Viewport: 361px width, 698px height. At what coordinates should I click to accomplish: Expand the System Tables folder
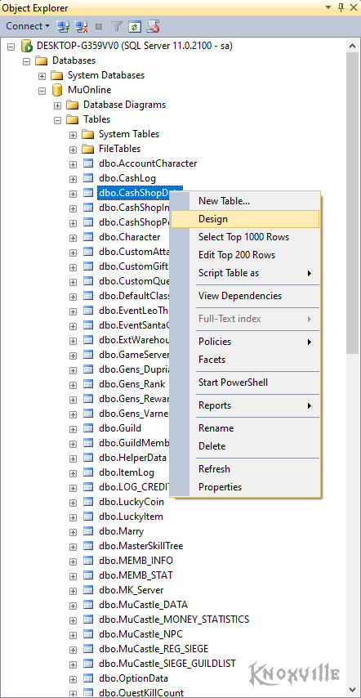(x=73, y=134)
